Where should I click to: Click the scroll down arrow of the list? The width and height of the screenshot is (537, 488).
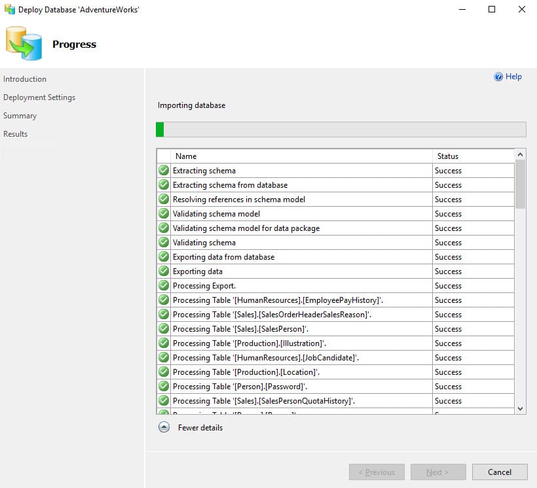520,409
